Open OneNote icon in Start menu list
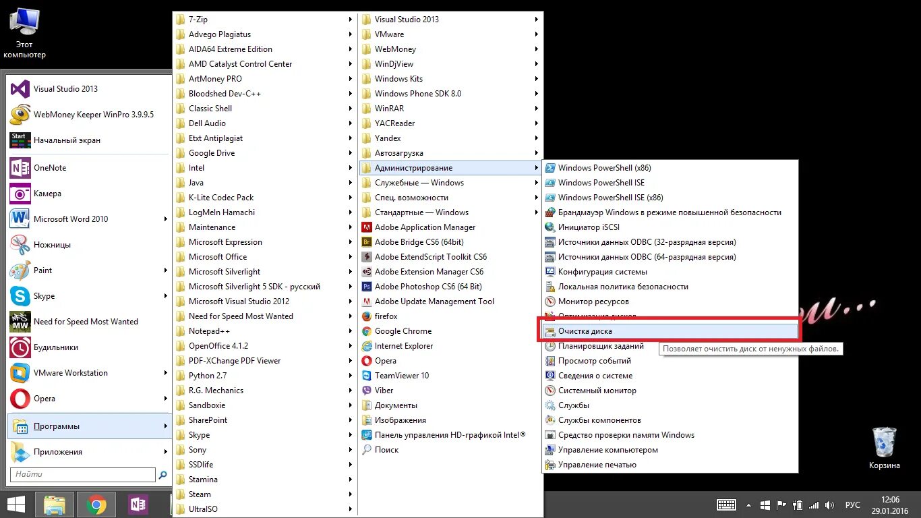The height and width of the screenshot is (518, 921). (x=20, y=167)
